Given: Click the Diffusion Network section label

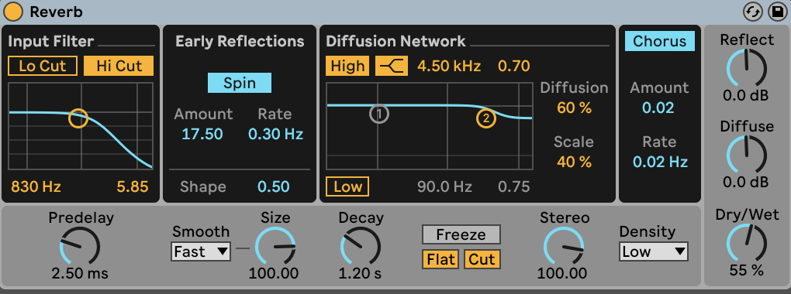Looking at the screenshot, I should pyautogui.click(x=395, y=41).
